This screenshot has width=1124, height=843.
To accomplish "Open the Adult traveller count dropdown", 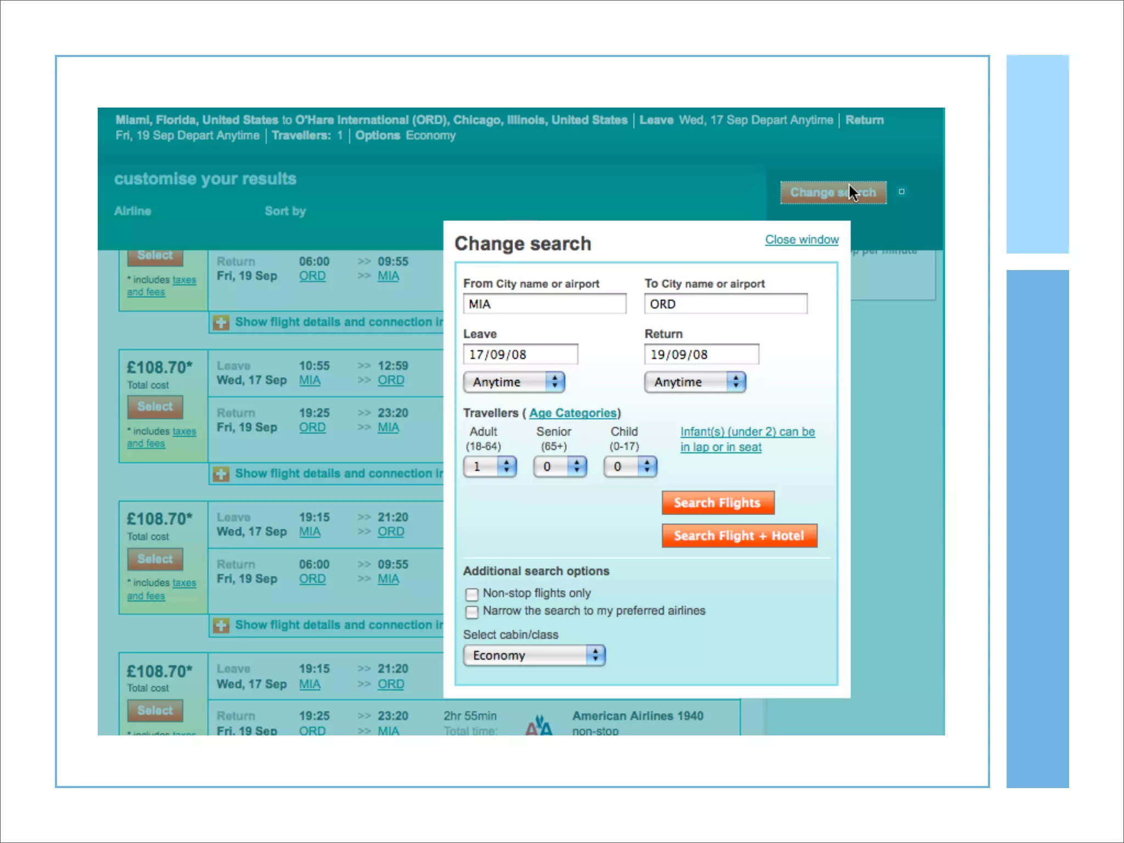I will click(490, 467).
